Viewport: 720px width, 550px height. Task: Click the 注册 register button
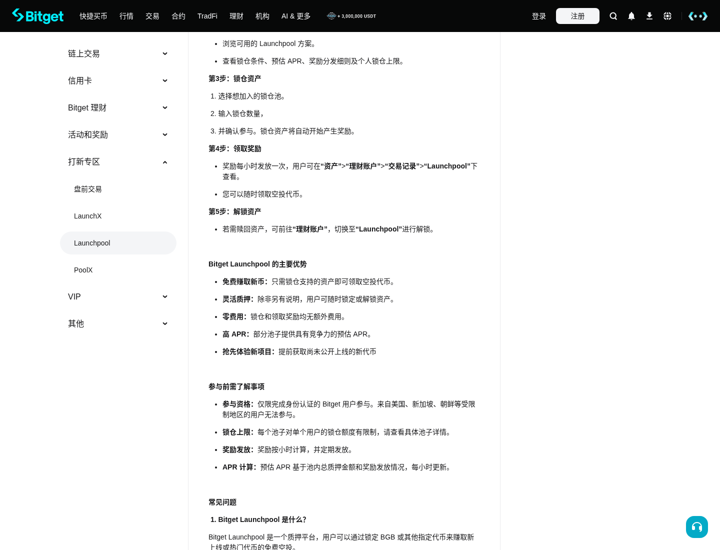pyautogui.click(x=577, y=16)
